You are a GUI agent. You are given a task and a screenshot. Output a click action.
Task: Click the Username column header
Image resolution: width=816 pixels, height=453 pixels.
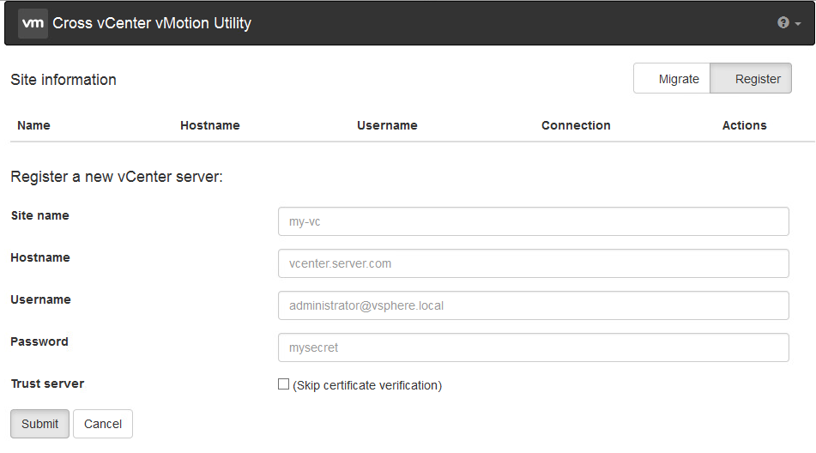pyautogui.click(x=387, y=125)
